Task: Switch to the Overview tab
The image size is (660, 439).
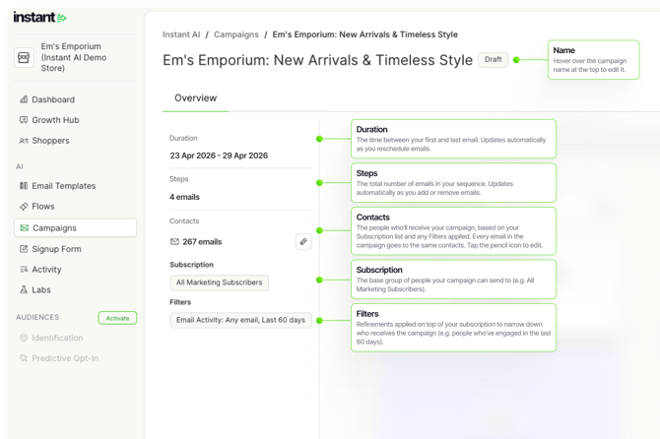Action: point(195,98)
